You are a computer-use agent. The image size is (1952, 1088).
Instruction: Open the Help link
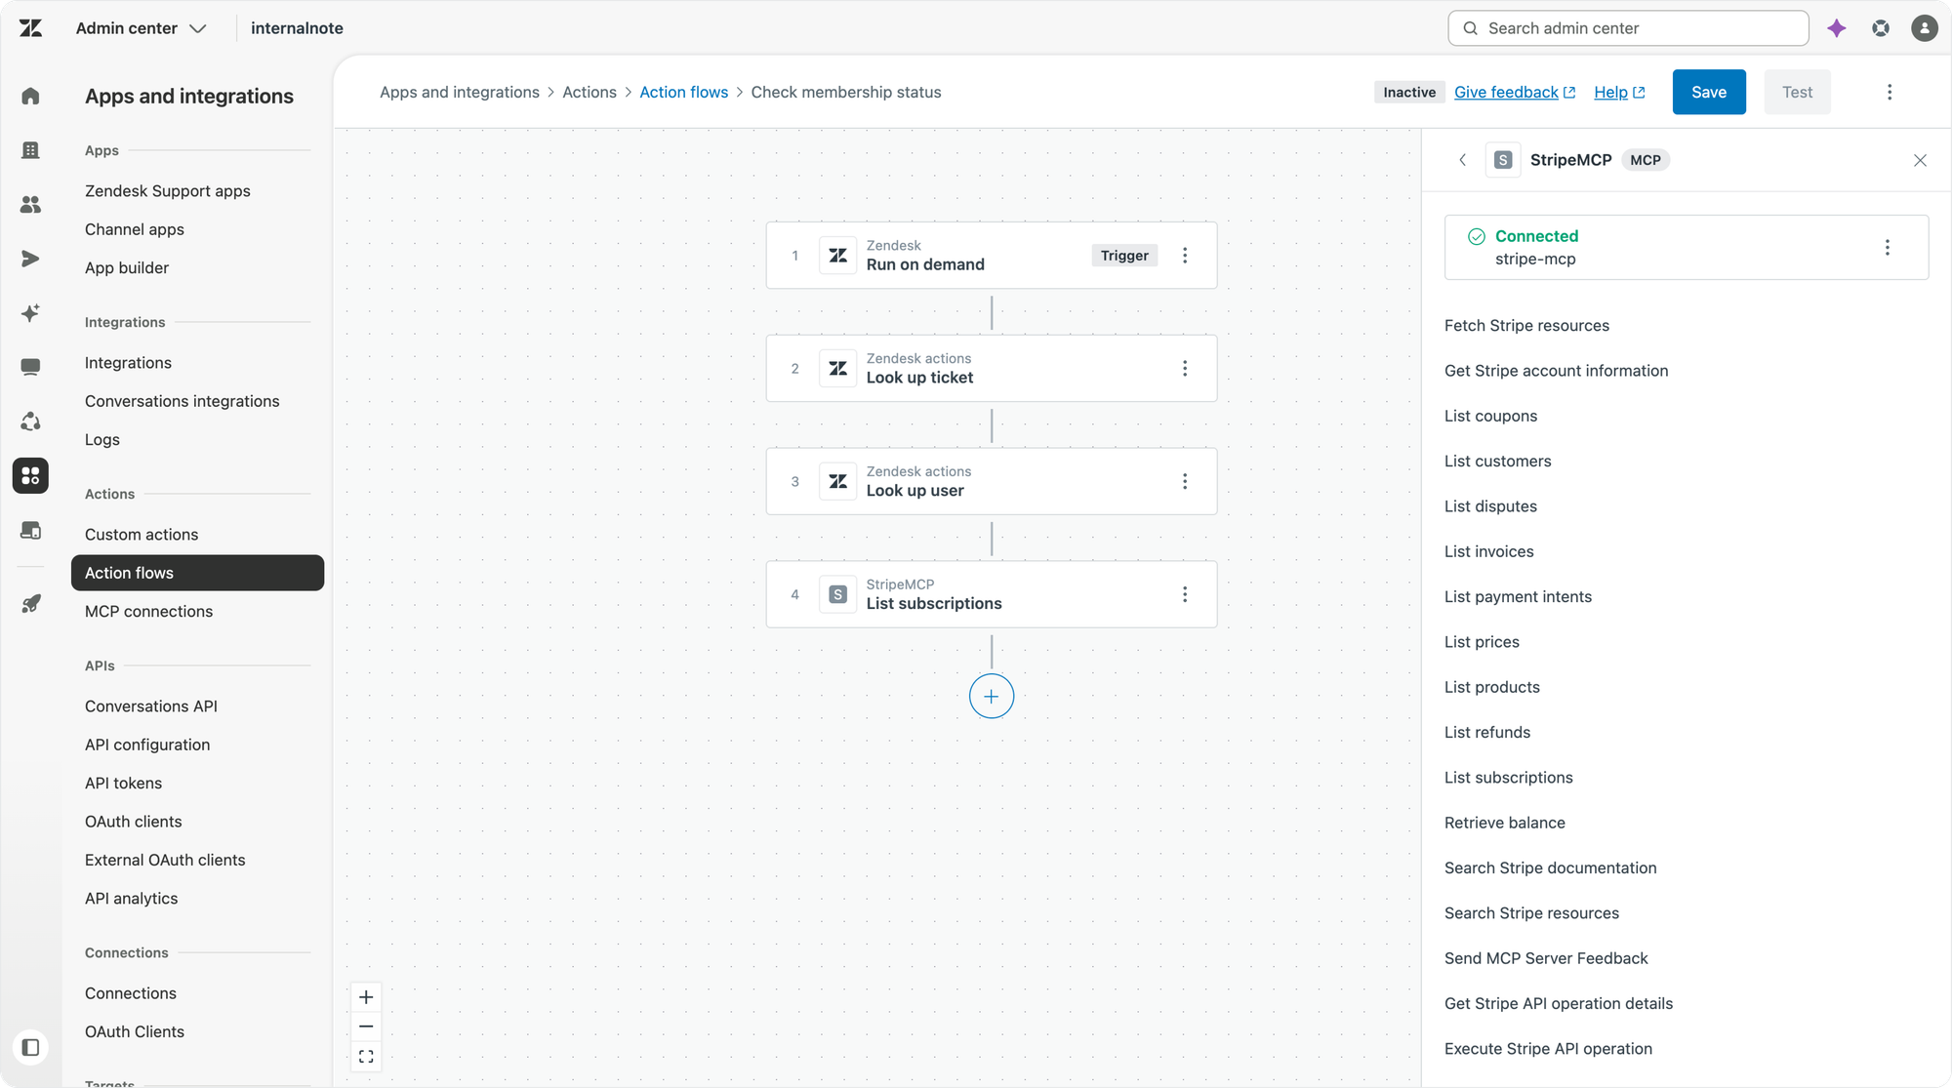tap(1619, 92)
